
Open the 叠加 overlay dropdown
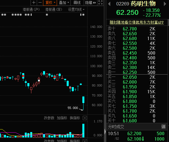coord(64,3)
